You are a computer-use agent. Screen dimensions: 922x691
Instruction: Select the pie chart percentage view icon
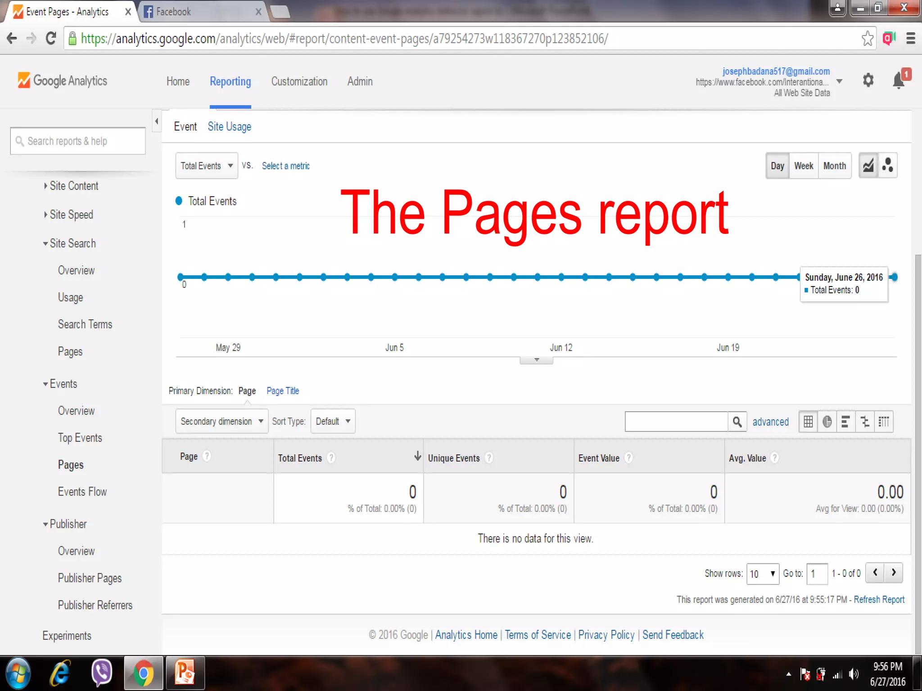pyautogui.click(x=827, y=422)
